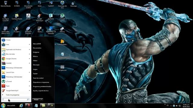The width and height of the screenshot is (193, 108).
Task: Show Todos los programas list
Action: 13,95
